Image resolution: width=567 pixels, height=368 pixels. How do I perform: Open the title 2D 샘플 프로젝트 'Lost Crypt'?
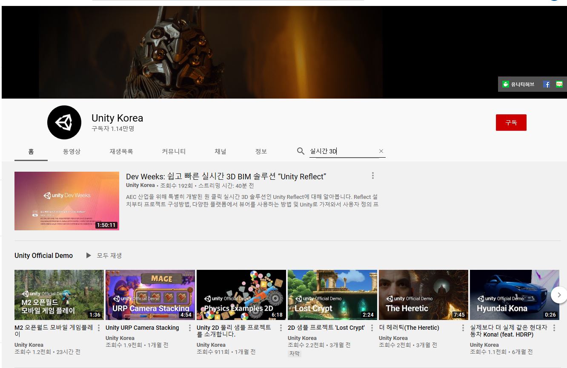pos(326,328)
